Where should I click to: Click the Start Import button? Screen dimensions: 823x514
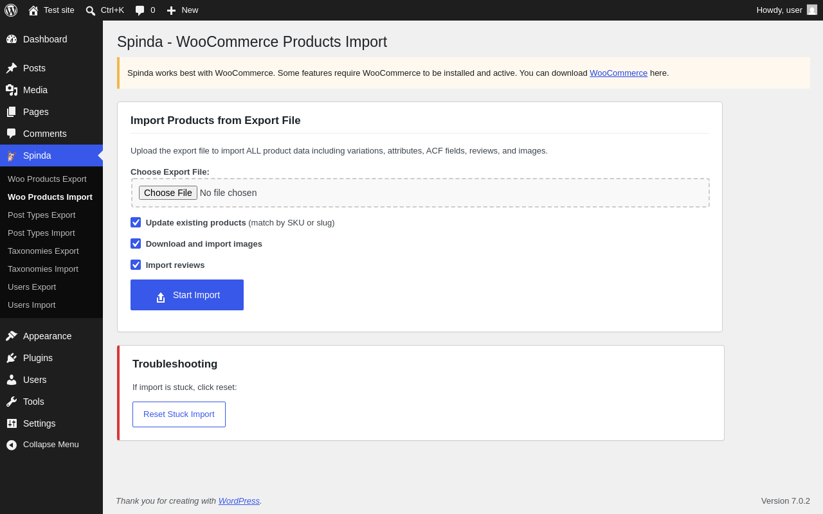point(187,295)
